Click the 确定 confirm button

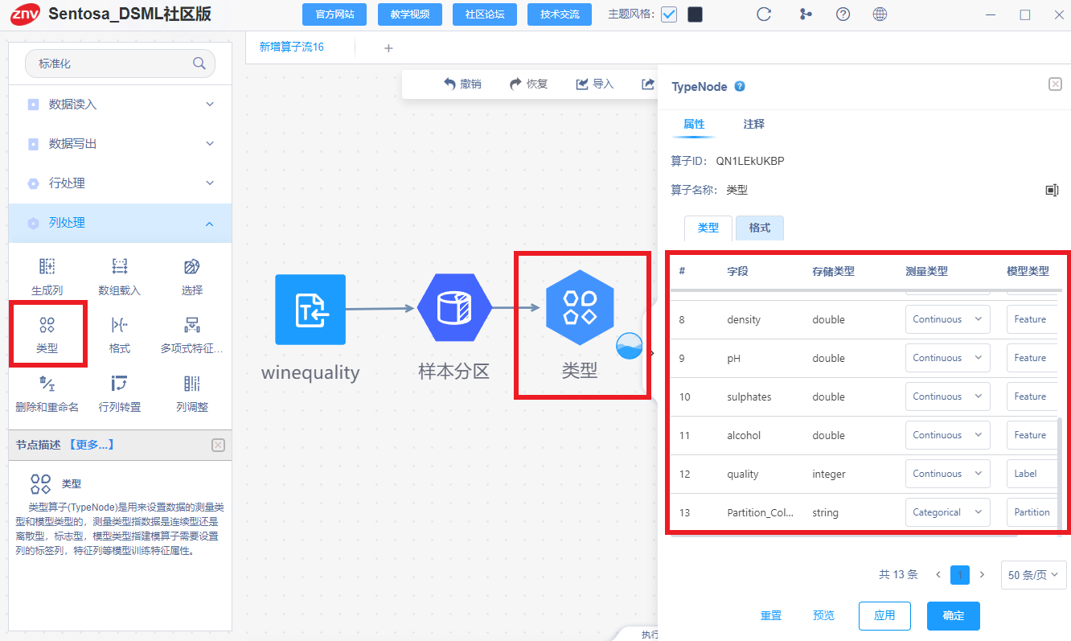(x=954, y=615)
